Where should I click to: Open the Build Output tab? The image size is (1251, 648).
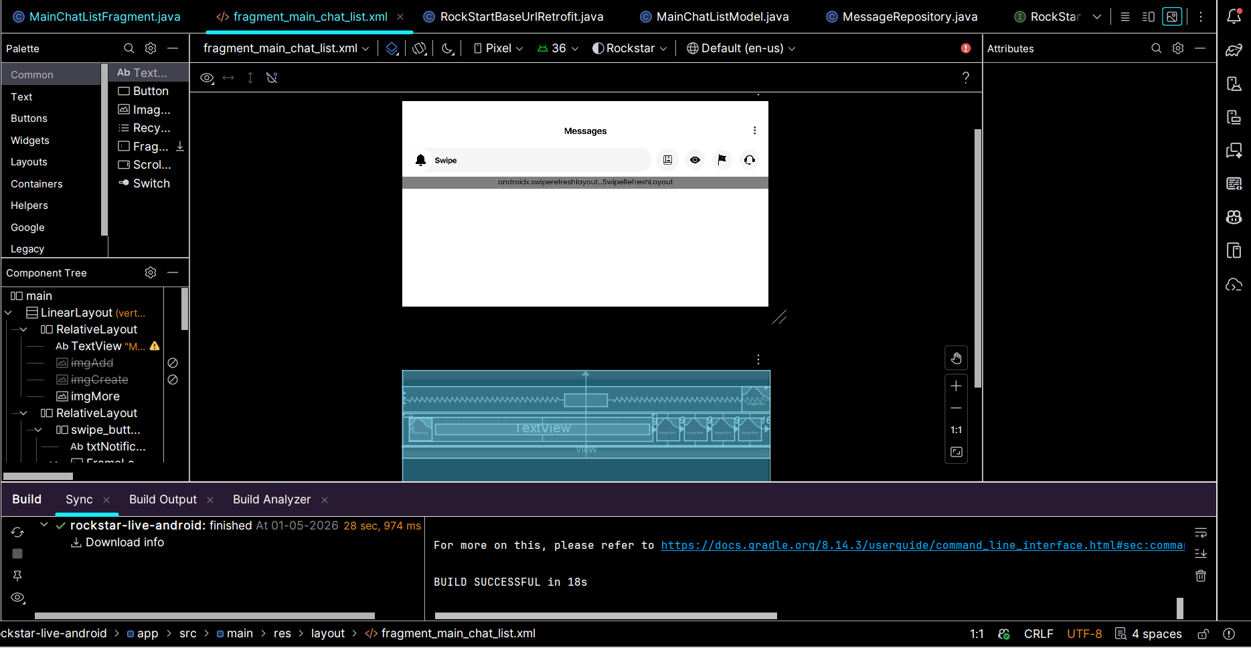[x=163, y=499]
